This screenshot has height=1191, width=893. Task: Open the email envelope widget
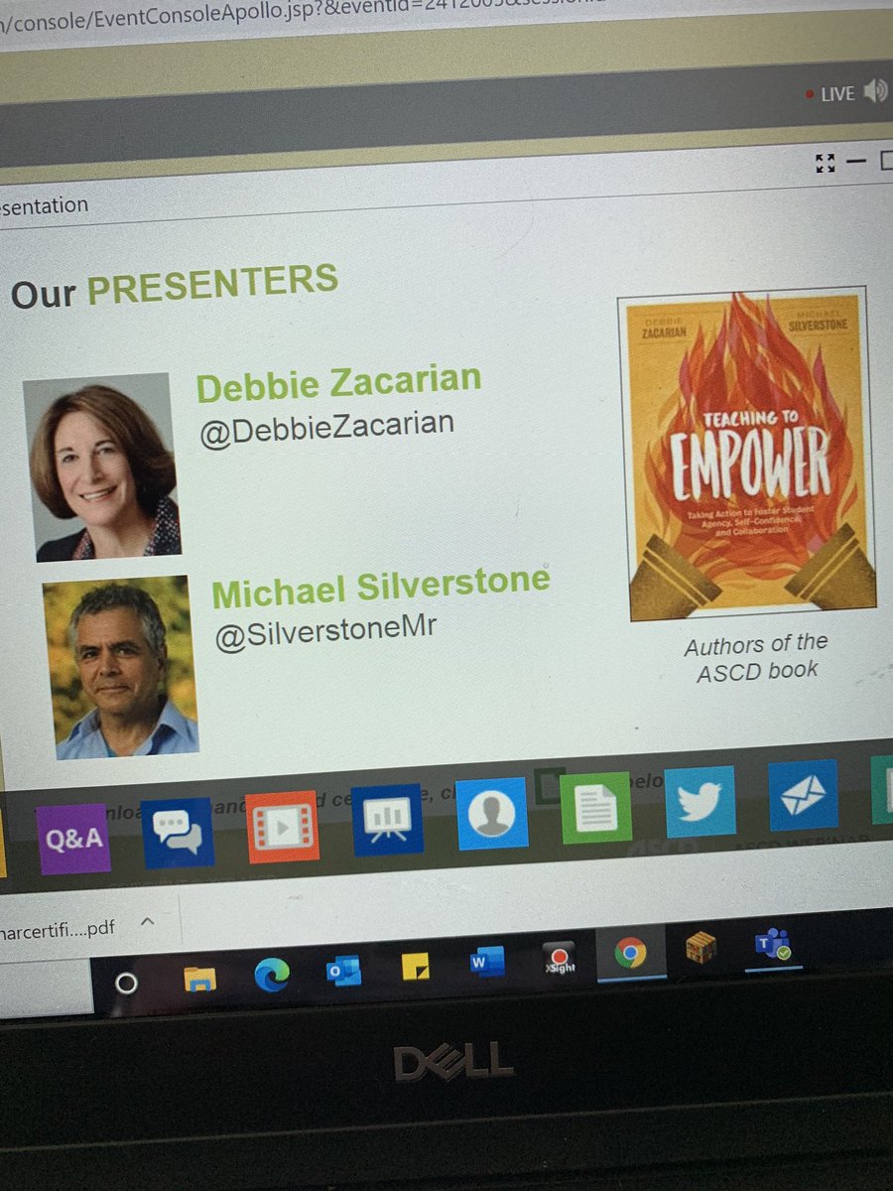click(x=803, y=795)
